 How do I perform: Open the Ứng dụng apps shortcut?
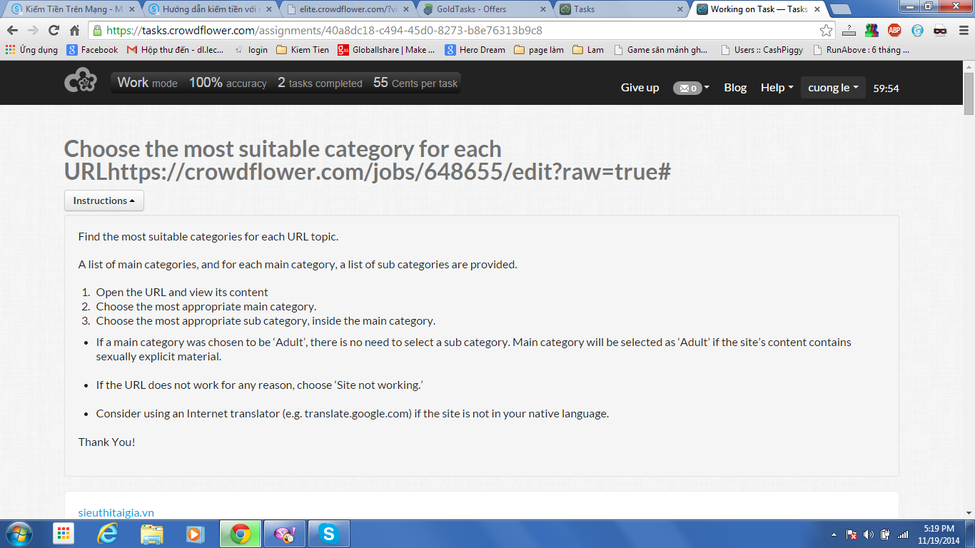31,50
